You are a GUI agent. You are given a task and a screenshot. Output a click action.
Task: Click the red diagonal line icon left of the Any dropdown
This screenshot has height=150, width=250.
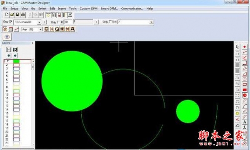[16, 29]
